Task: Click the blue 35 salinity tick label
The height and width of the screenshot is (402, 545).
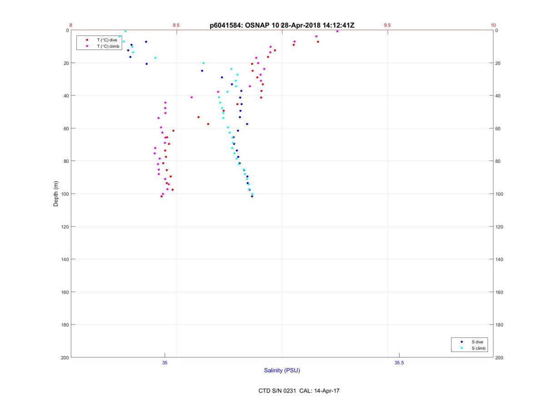Action: [x=165, y=362]
